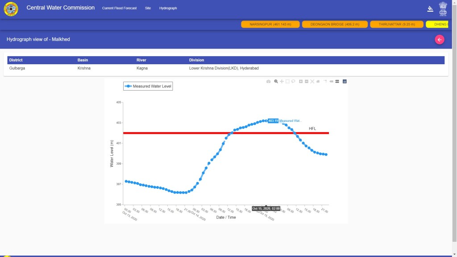Select the Zoom tool in chart toolbar

coord(276,81)
